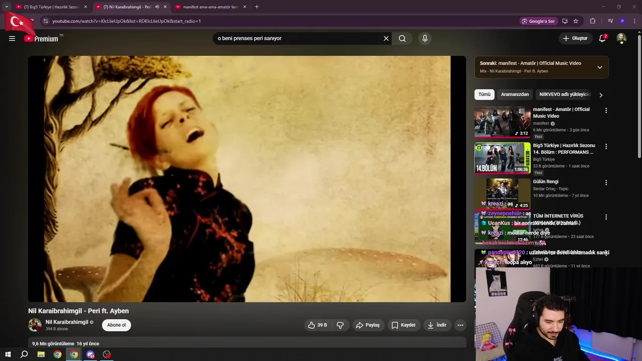This screenshot has height=361, width=642.
Task: Open the Windows Start menu
Action: click(8, 354)
